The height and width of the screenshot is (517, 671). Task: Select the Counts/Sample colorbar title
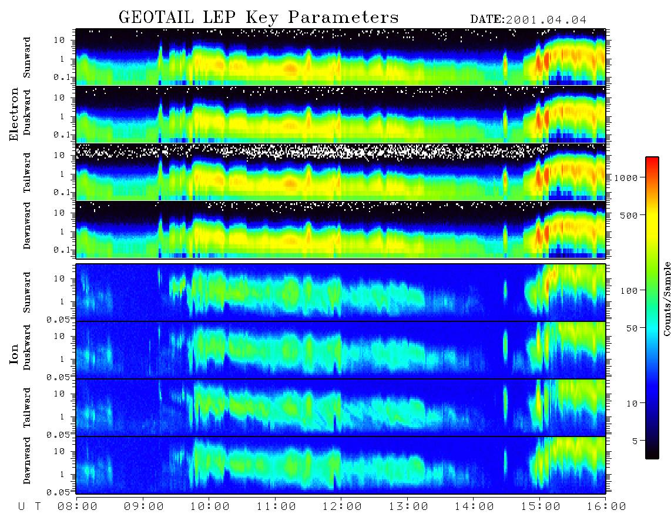(666, 298)
